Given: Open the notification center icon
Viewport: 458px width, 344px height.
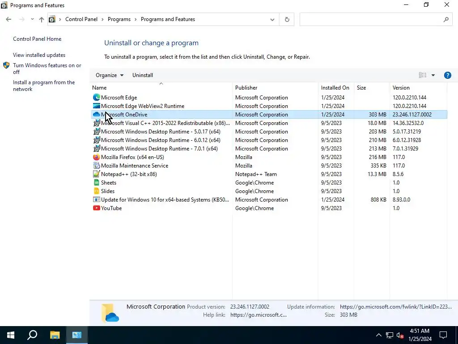Looking at the screenshot, I should (443, 335).
